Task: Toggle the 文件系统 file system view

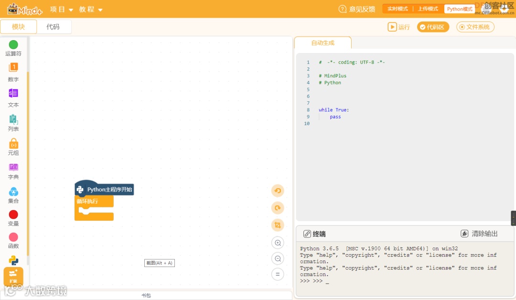Action: [x=475, y=27]
